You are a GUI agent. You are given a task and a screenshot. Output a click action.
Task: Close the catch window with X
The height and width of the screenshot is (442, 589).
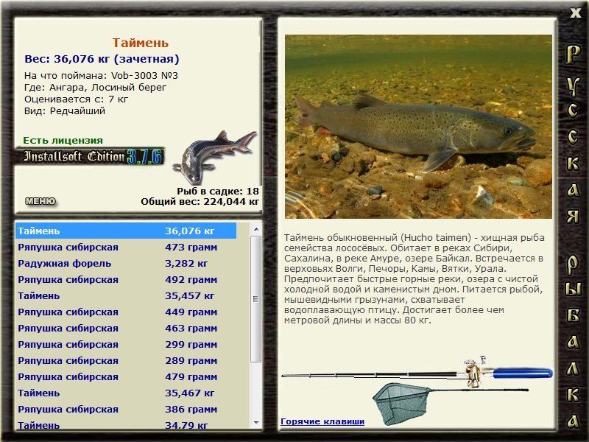[x=576, y=12]
